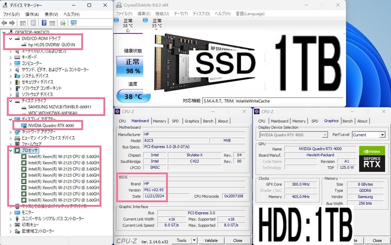Click Close in the CPU-Z Mainboard window

(238, 240)
